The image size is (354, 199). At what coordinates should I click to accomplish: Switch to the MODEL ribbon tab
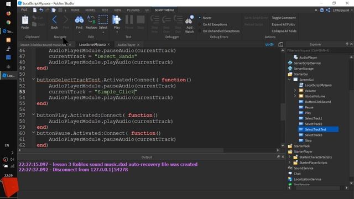point(90,10)
